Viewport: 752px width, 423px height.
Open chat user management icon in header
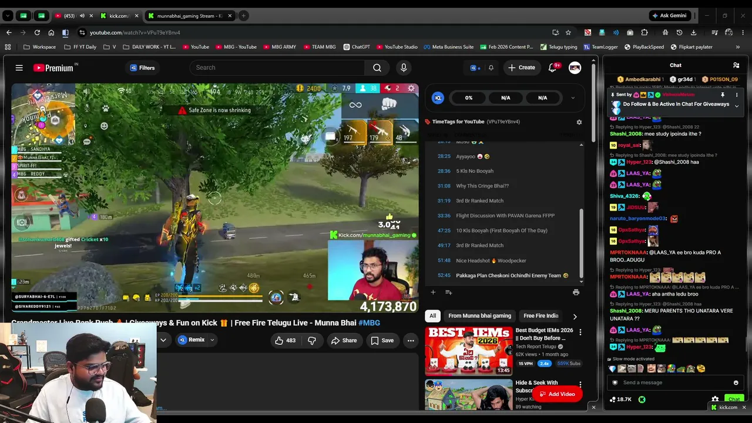click(736, 65)
